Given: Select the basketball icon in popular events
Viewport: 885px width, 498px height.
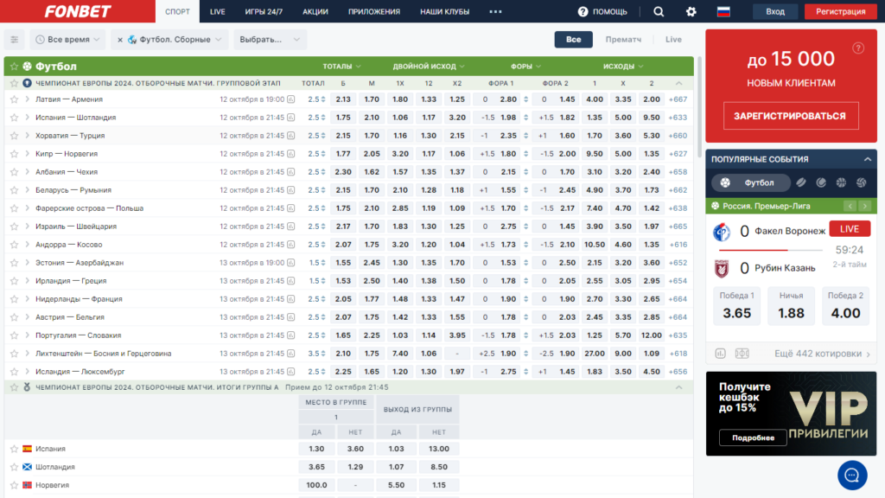Looking at the screenshot, I should coord(841,182).
